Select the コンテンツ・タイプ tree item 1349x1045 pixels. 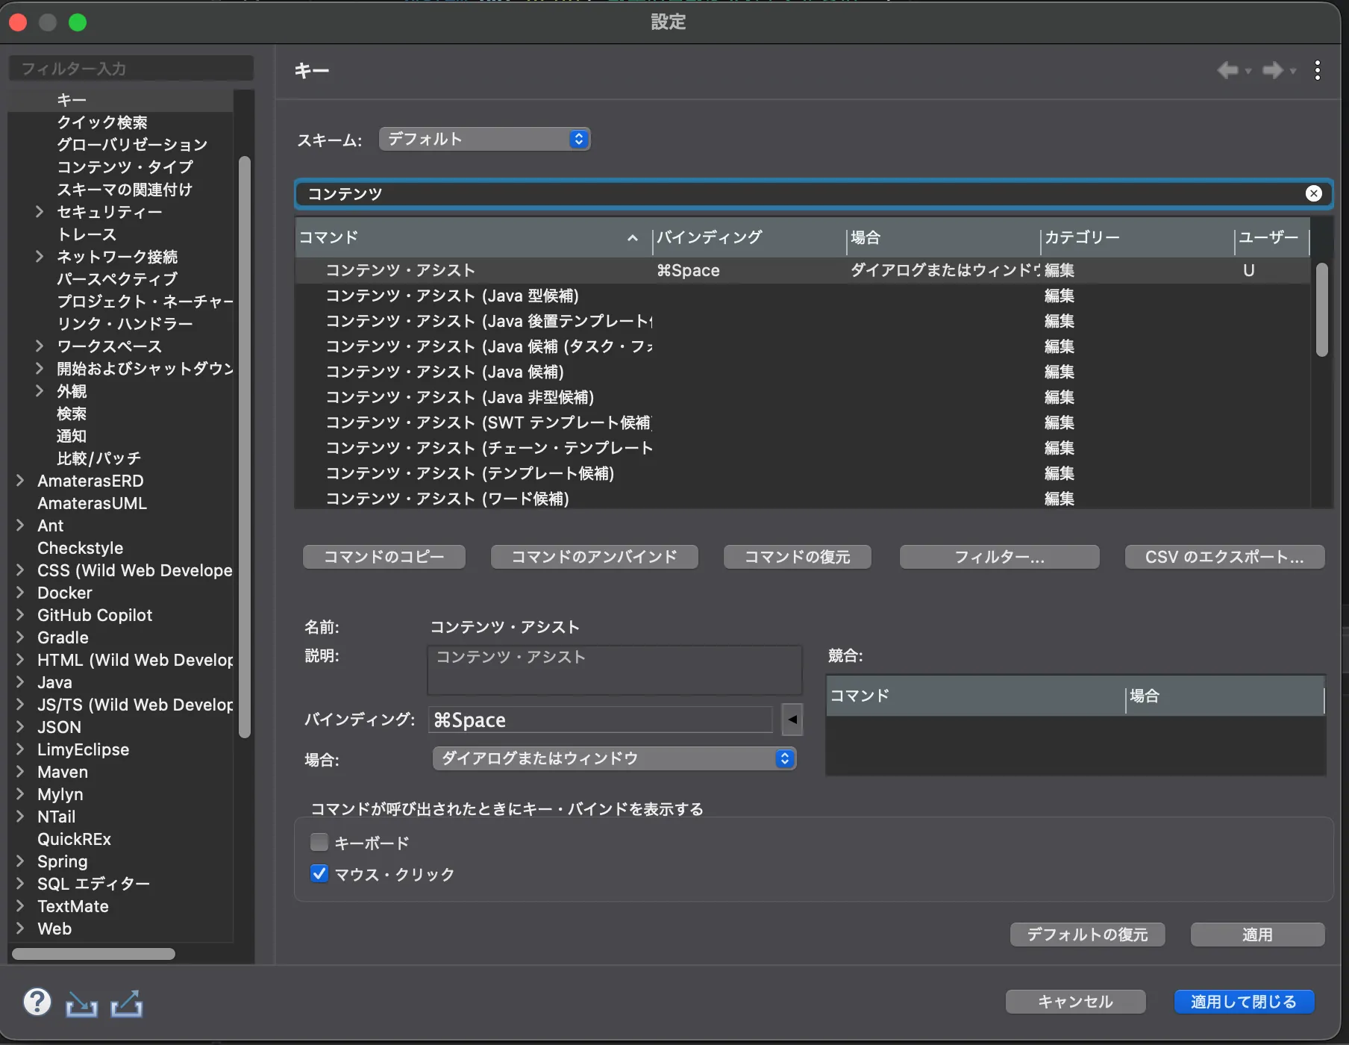(x=125, y=167)
